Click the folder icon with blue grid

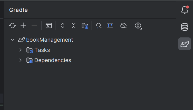point(85,26)
